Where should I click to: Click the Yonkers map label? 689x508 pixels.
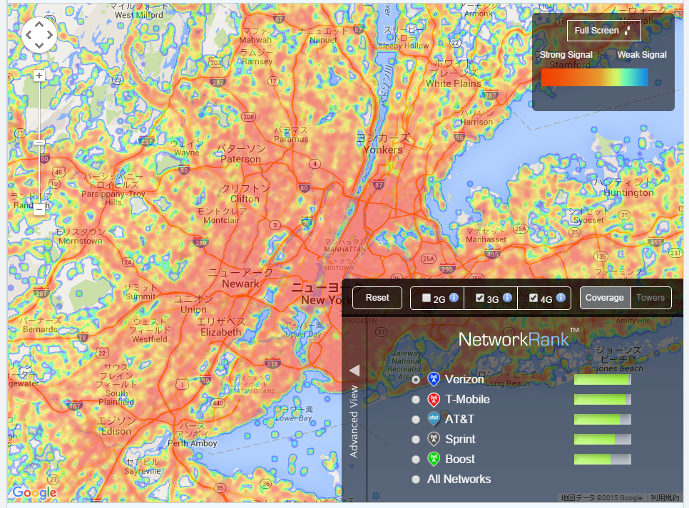(x=383, y=150)
